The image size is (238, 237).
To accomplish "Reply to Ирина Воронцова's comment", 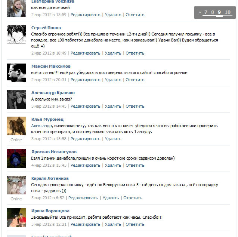I will pos(135,224).
